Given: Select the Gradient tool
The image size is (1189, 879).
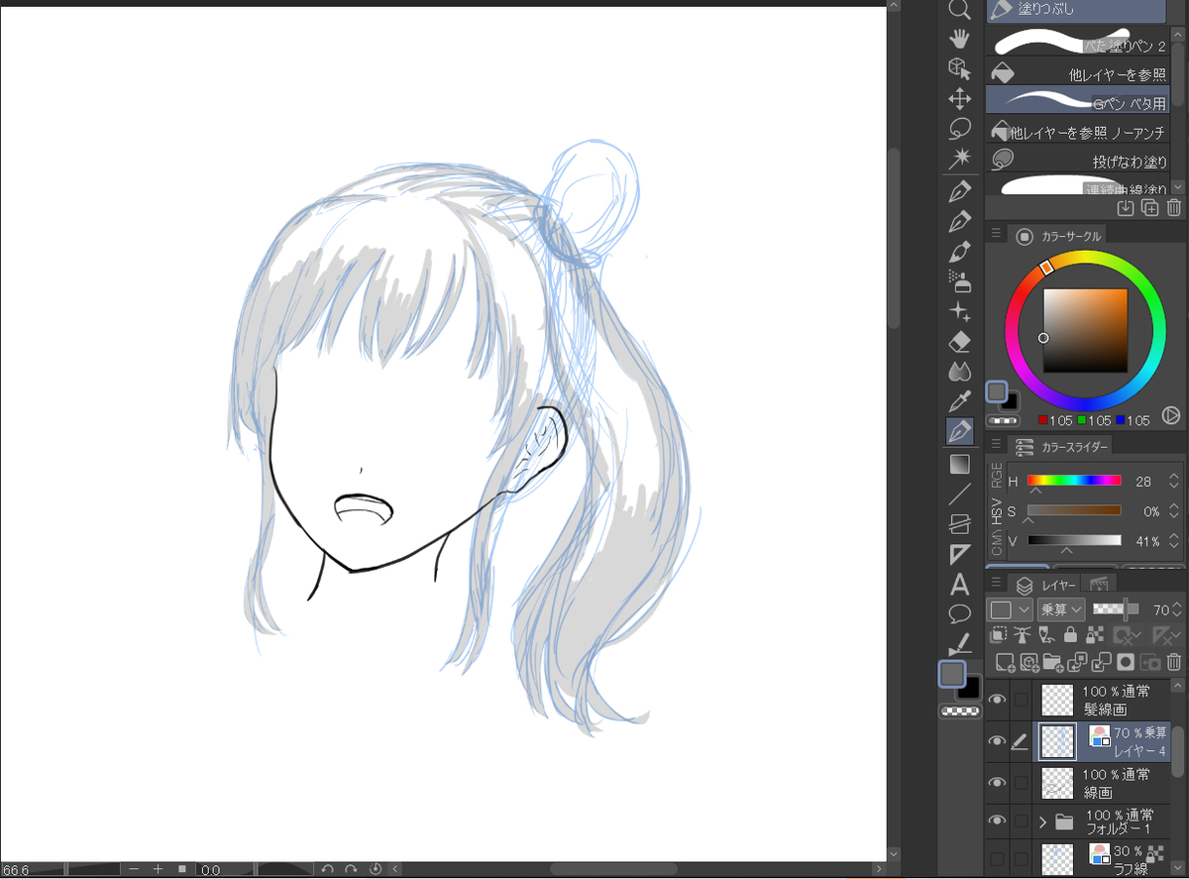Looking at the screenshot, I should click(x=959, y=464).
